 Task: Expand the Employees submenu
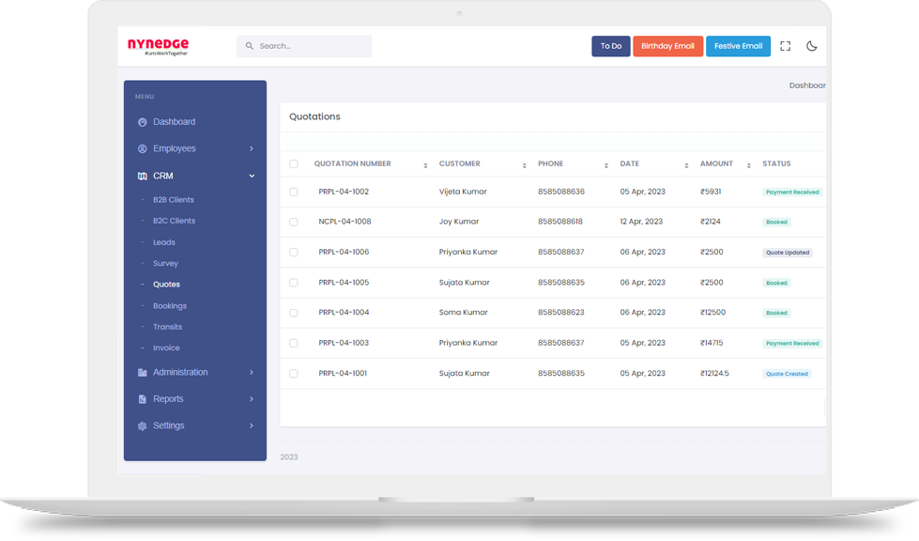251,148
